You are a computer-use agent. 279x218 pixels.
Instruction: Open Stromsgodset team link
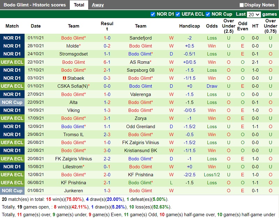74,54
